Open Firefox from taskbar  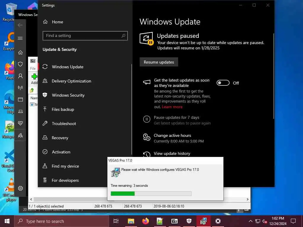tap(145, 221)
